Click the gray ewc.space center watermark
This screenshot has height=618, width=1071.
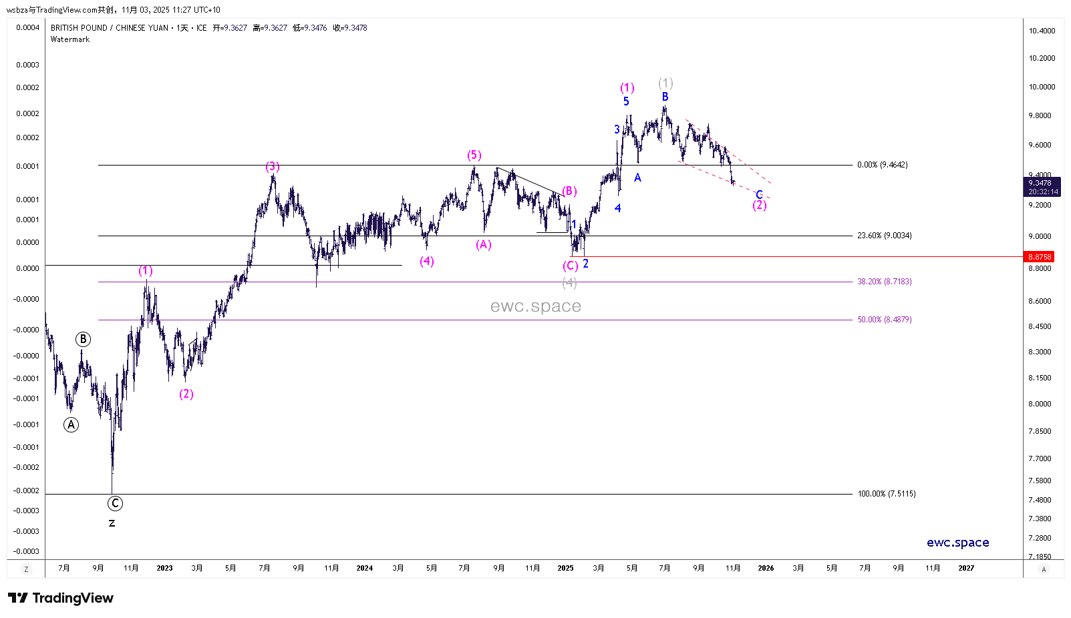tap(535, 306)
